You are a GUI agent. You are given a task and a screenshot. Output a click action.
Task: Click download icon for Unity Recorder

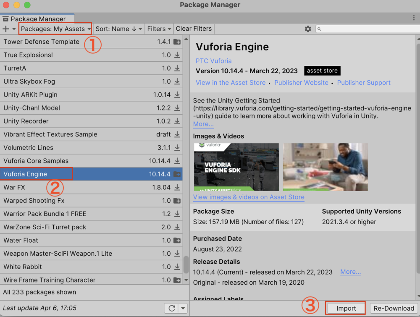click(x=177, y=121)
